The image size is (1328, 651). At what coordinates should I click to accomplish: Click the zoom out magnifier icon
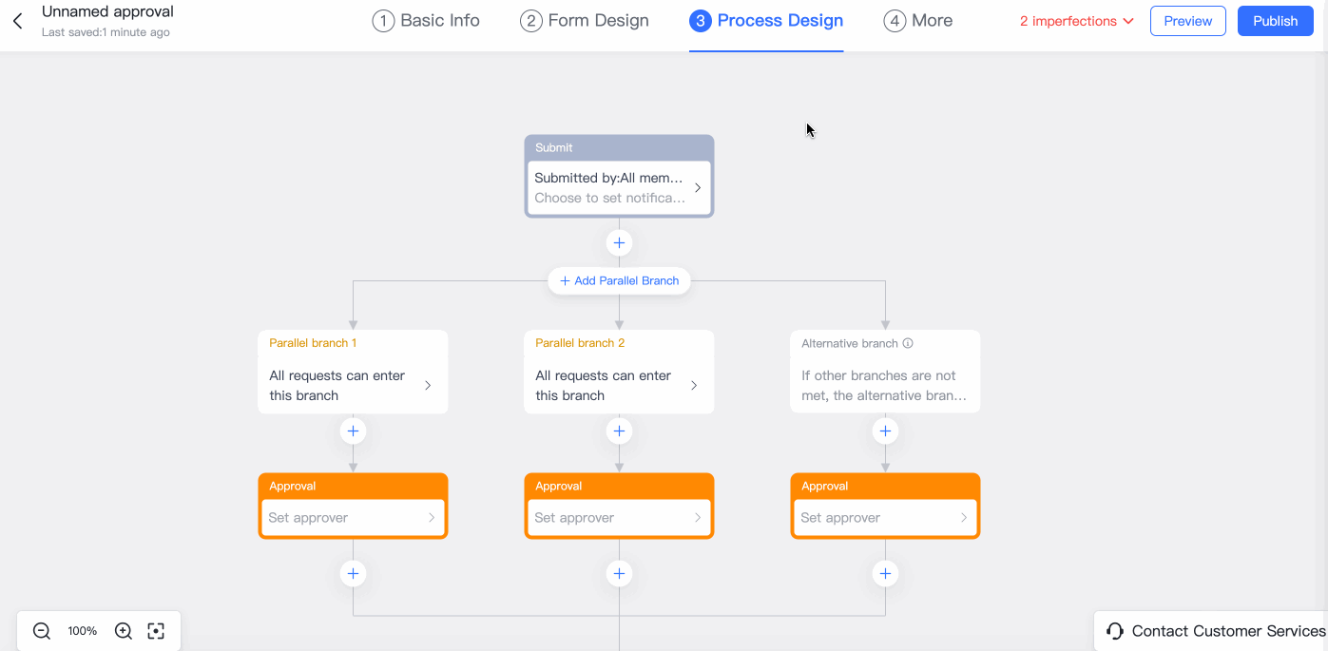pos(41,630)
